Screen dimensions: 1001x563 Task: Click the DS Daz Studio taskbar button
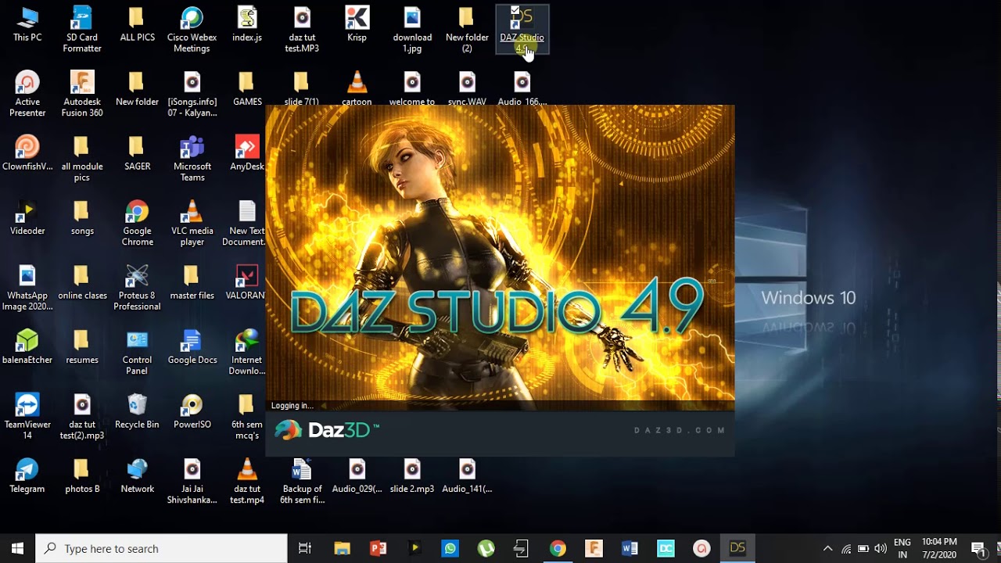tap(737, 548)
